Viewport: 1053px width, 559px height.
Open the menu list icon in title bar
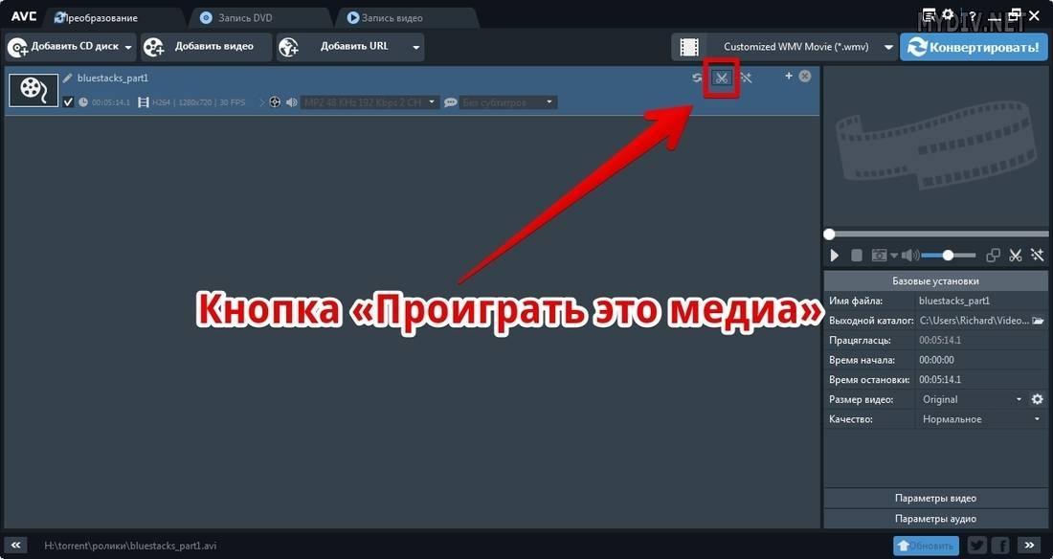(x=930, y=14)
